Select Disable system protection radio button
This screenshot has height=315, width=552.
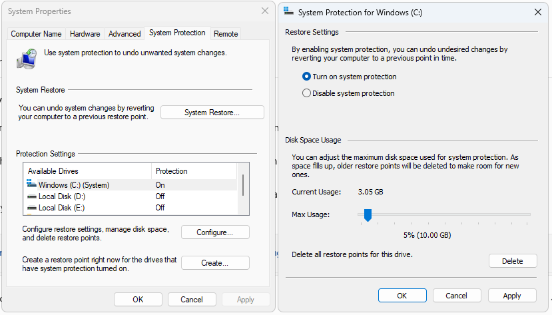tap(306, 93)
